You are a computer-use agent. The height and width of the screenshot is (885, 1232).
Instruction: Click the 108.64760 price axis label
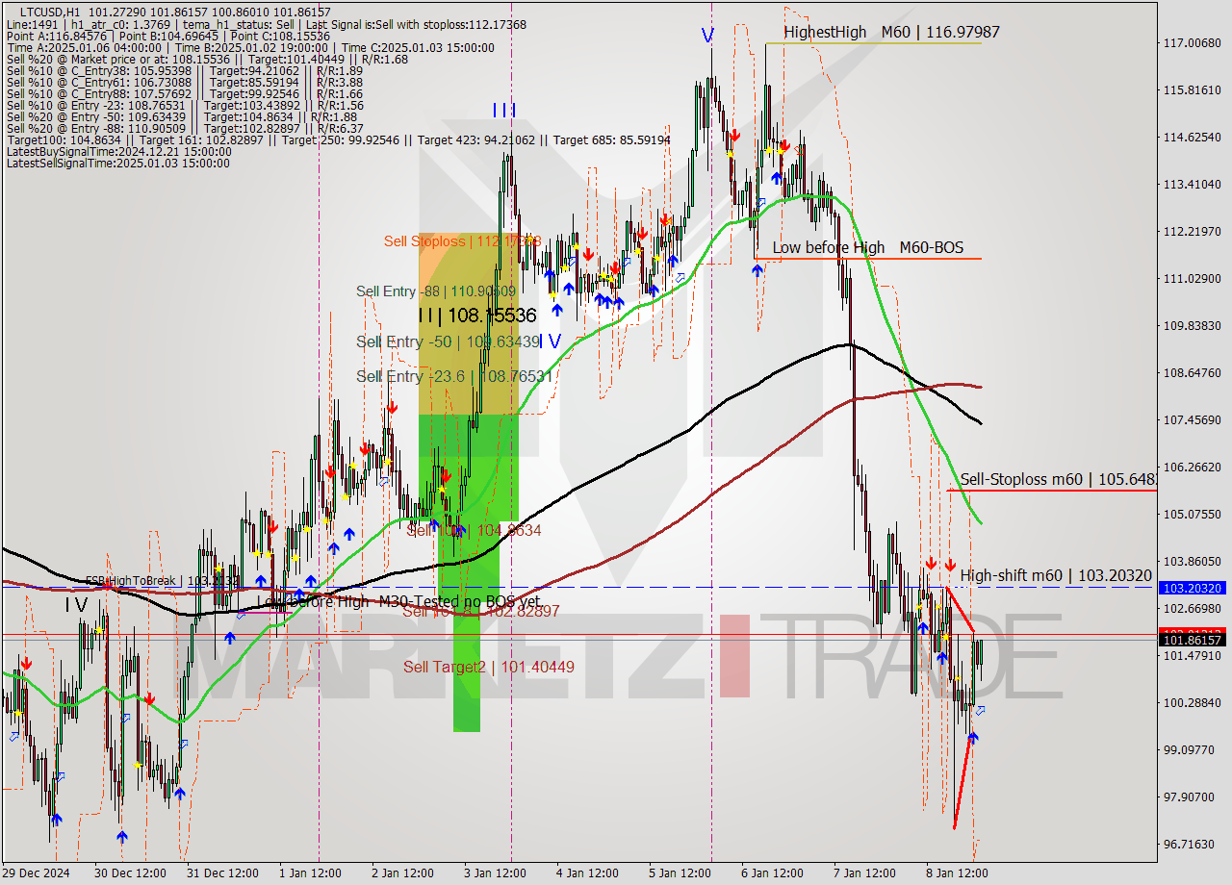click(1192, 372)
